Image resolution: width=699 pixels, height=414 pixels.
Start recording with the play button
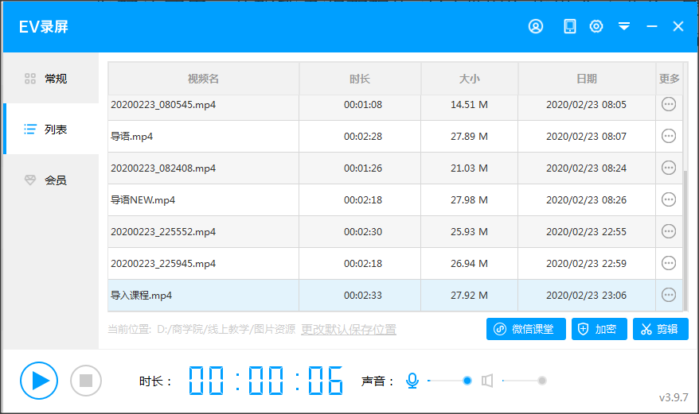[x=39, y=381]
